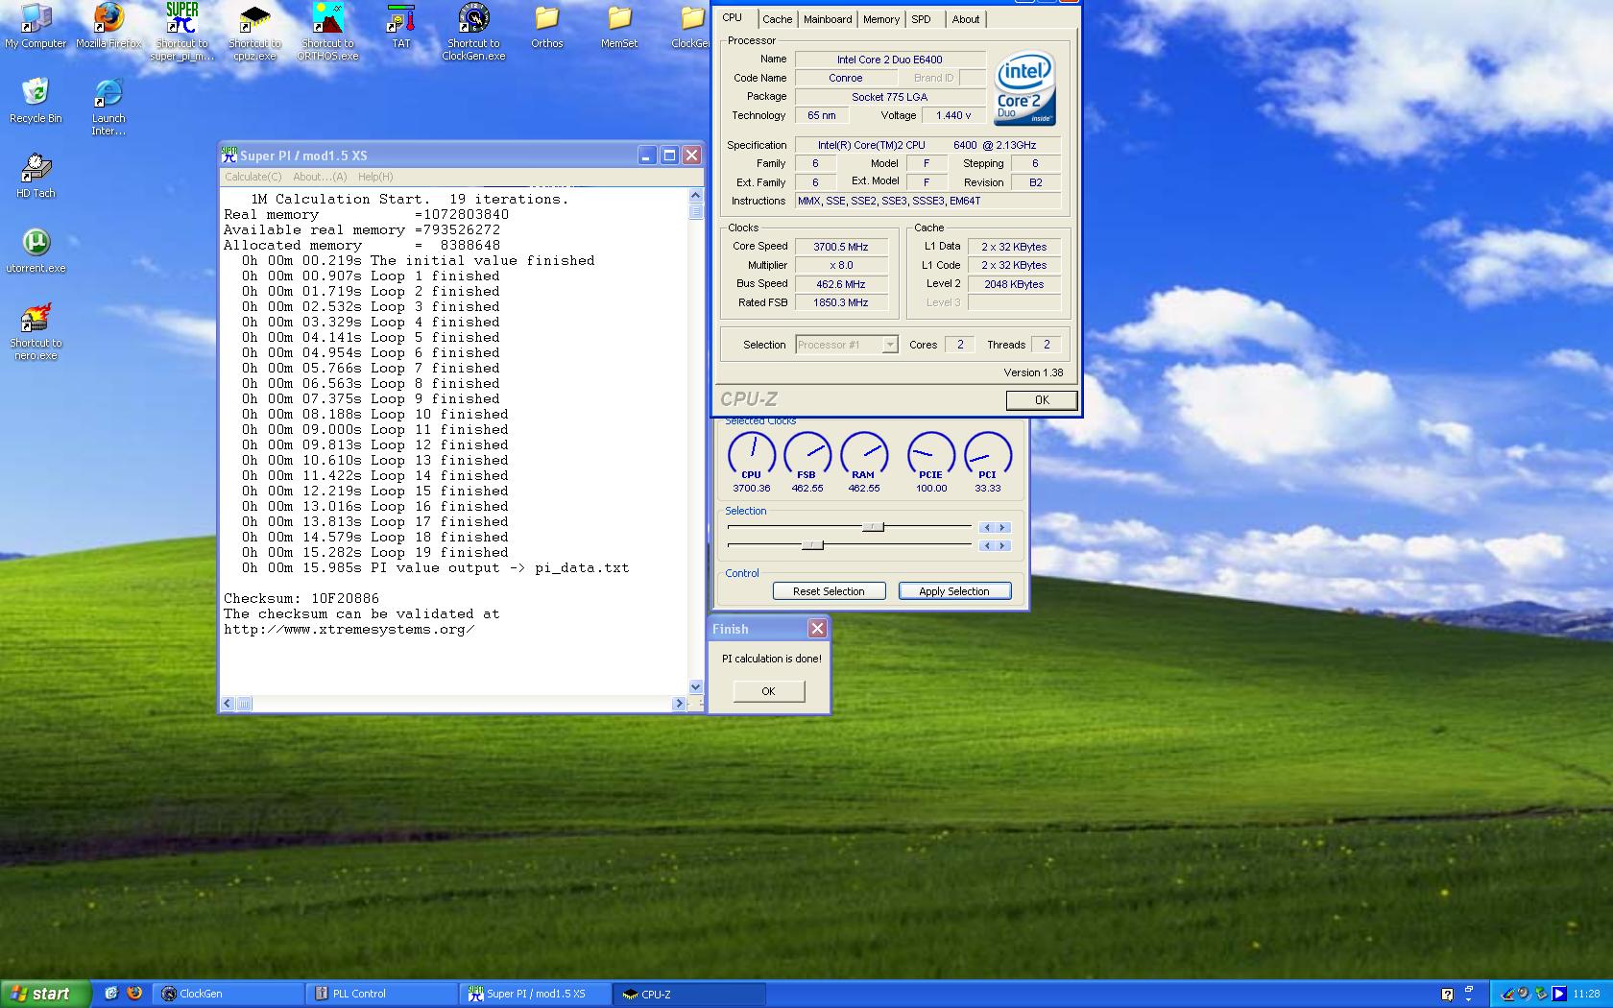The width and height of the screenshot is (1613, 1008).
Task: Open the My Computer desktop icon
Action: pyautogui.click(x=36, y=27)
